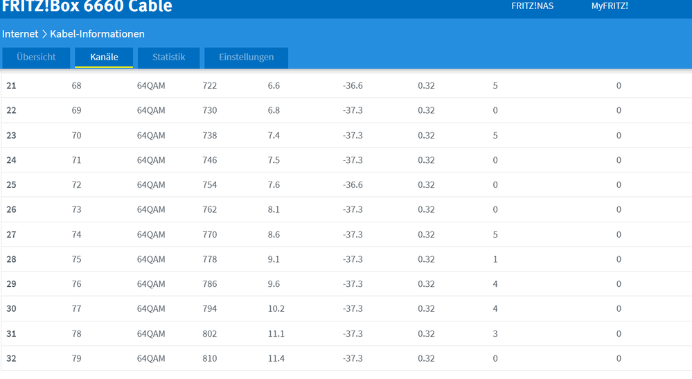Go to the Einstellungen tab

pos(246,58)
